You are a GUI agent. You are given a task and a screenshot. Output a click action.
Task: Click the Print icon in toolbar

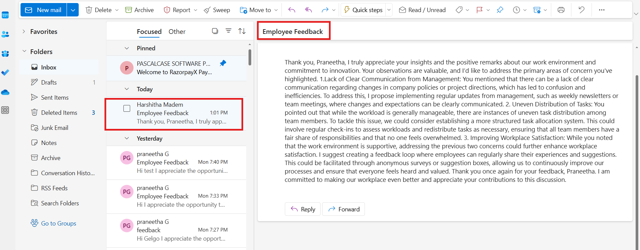coord(561,10)
